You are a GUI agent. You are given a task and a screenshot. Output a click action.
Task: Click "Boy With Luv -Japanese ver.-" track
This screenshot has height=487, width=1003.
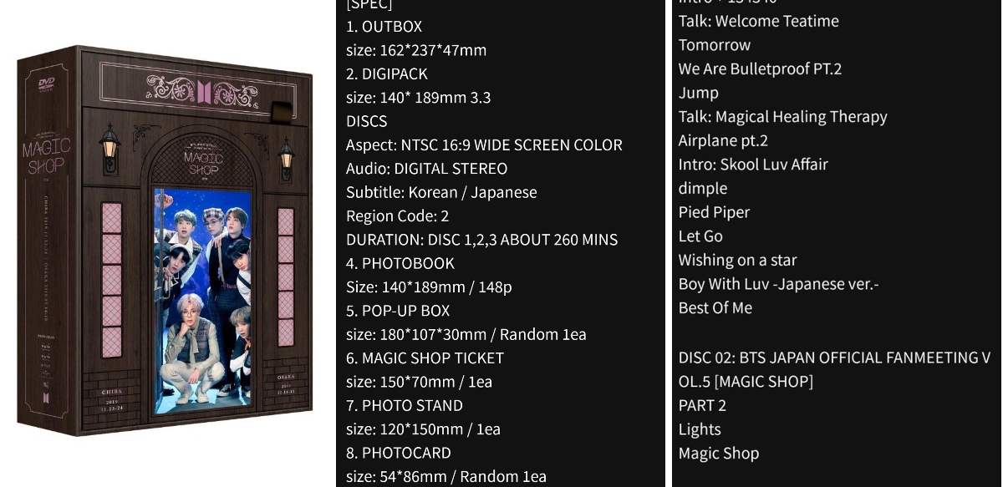coord(779,284)
